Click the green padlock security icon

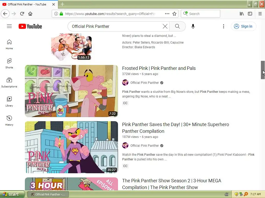(61, 14)
